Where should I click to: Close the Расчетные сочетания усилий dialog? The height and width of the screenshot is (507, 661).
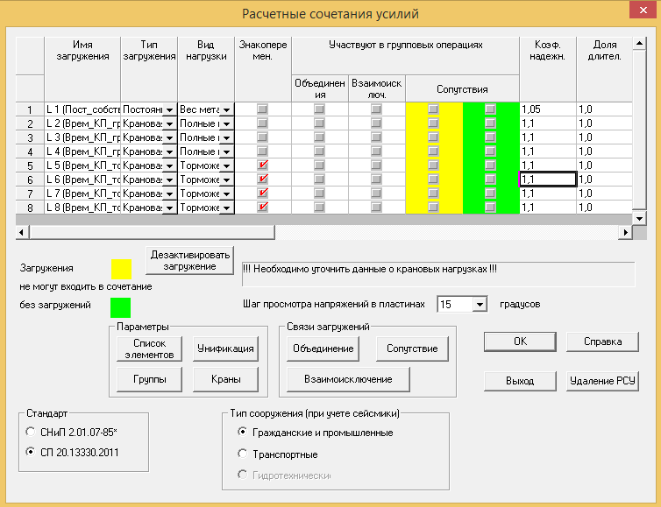coord(643,10)
